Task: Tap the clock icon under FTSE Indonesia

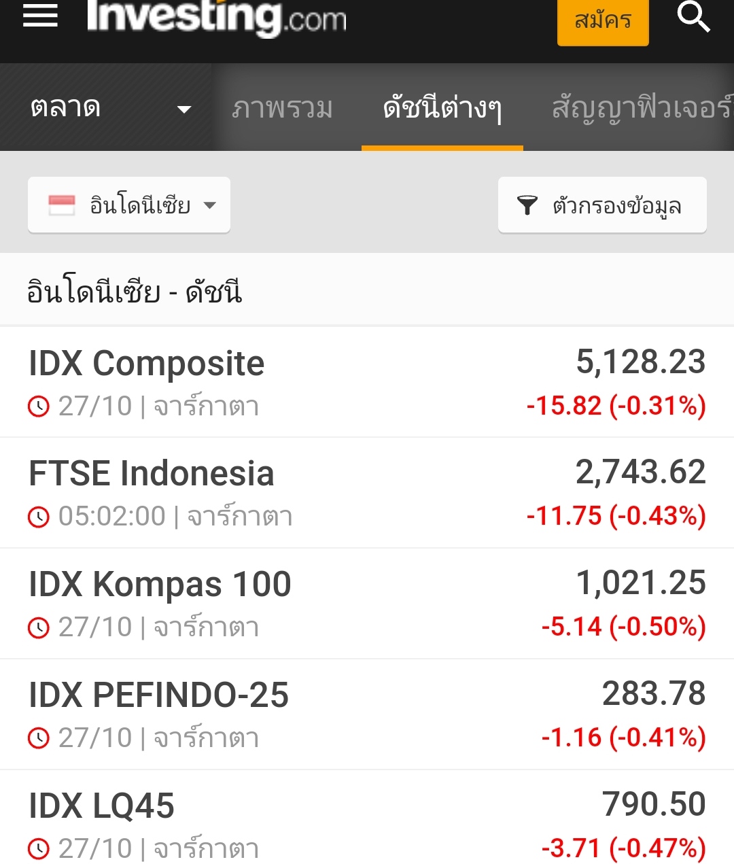Action: pyautogui.click(x=39, y=517)
